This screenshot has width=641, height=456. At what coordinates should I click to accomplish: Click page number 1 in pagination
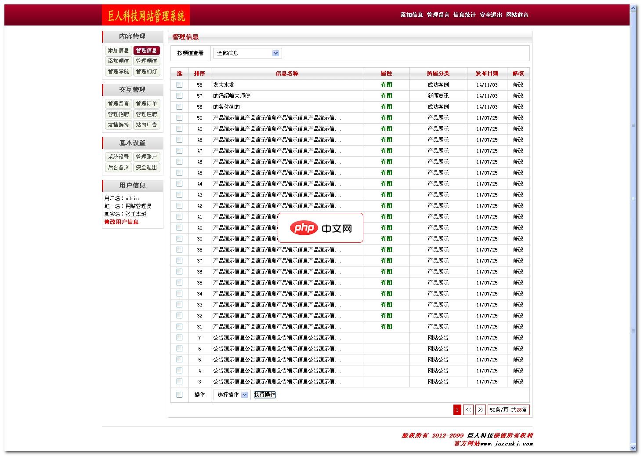click(x=457, y=410)
